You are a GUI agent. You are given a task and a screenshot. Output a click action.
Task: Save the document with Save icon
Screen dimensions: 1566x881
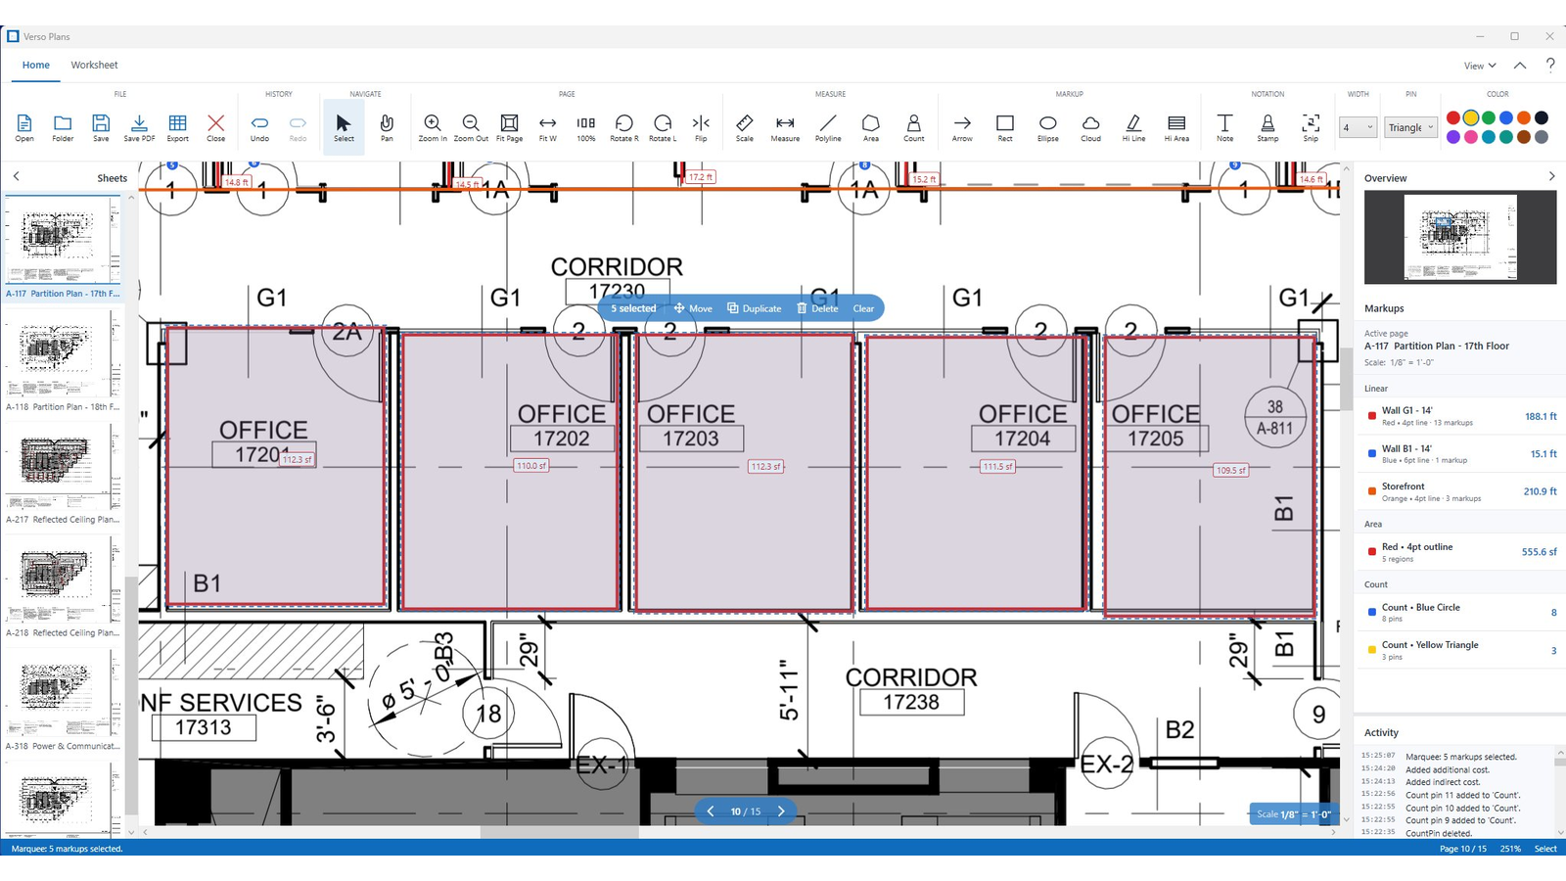(x=101, y=127)
